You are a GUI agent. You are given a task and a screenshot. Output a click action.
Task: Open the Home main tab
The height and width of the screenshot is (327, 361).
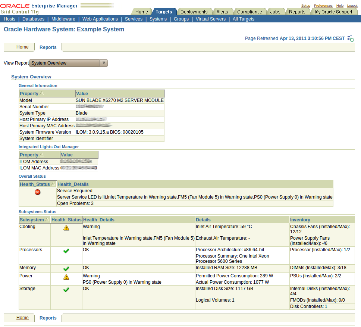(x=142, y=12)
